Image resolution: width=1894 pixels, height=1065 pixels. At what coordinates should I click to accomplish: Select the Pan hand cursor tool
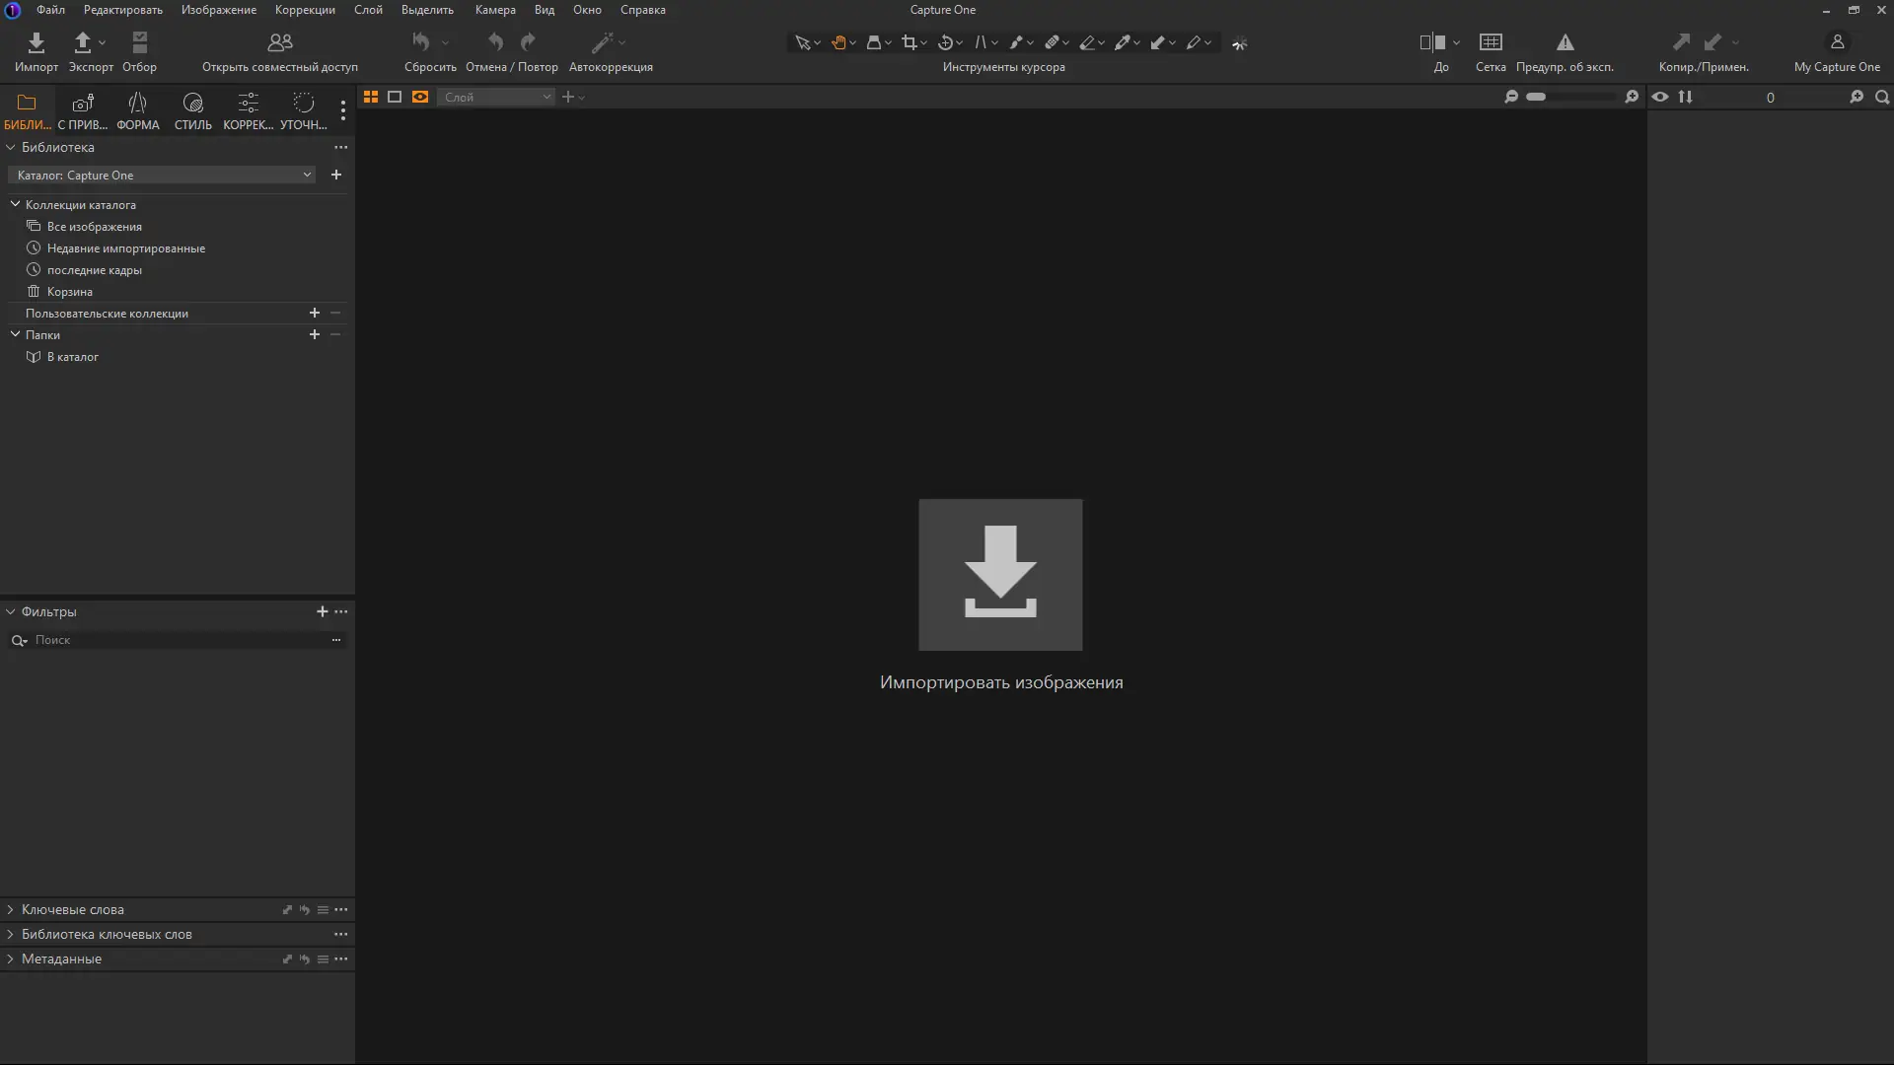coord(838,42)
